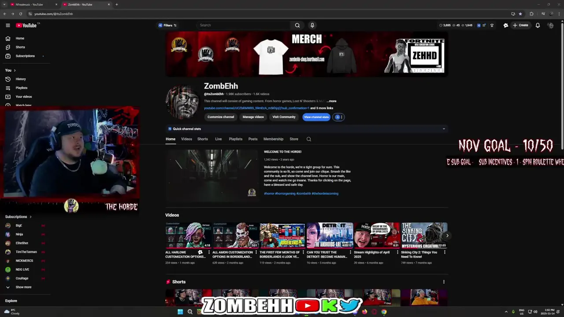Screen dimensions: 564x317
Task: Go back in the browser
Action: (5, 14)
